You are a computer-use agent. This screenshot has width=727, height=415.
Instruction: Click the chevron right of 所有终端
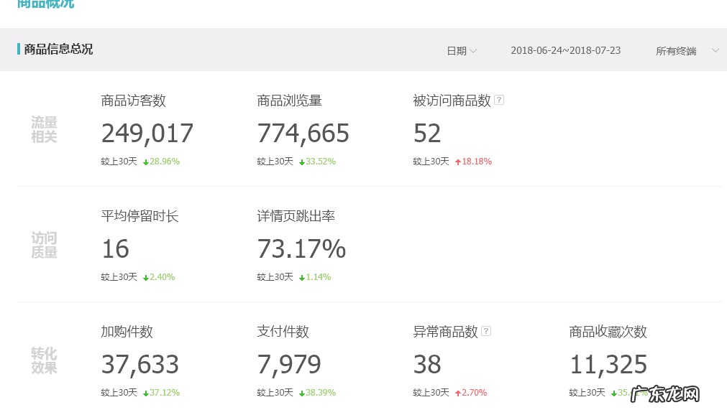(x=715, y=50)
